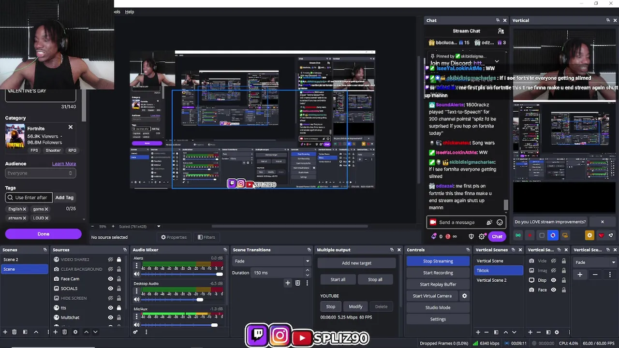The height and width of the screenshot is (348, 619).
Task: Move vertical scene up in Vertical Scenes
Action: tap(506, 332)
